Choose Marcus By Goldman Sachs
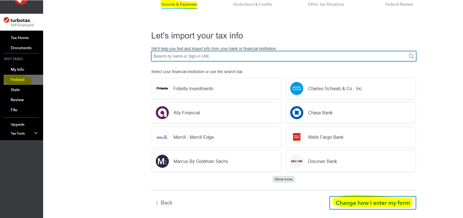 (216, 161)
